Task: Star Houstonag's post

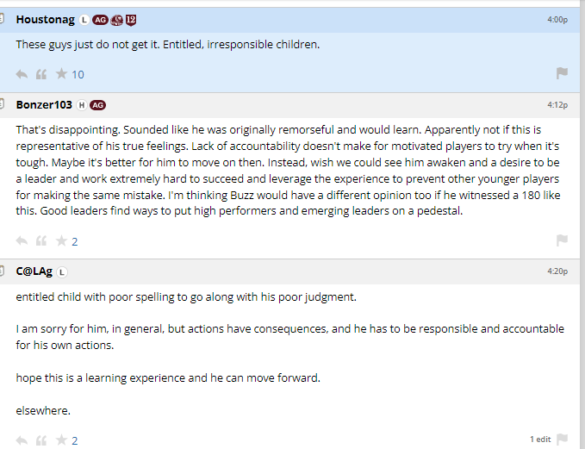Action: pyautogui.click(x=61, y=74)
